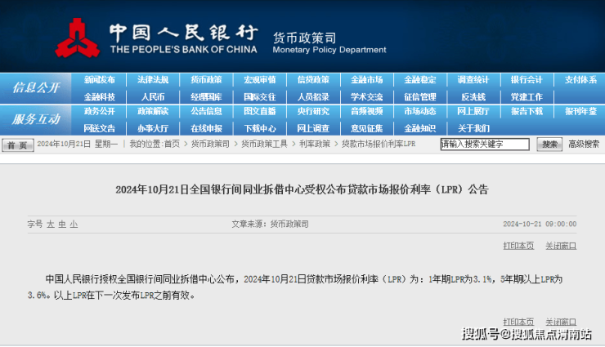Click the timestamp 2024-10-21 09:00:00
Viewport: 605px width, 347px height.
(540, 225)
